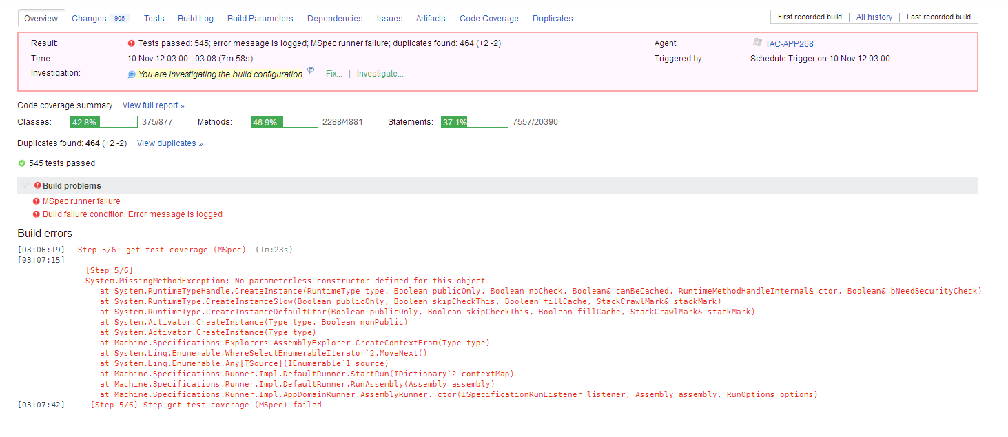Viewport: 1008px width, 437px height.
Task: Click the DefaultRunner.RunAssembly stack line
Action: (x=297, y=384)
